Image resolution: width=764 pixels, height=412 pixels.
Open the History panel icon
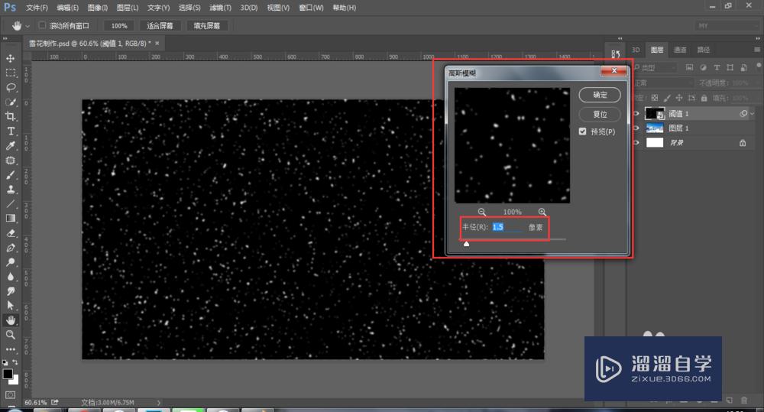coord(615,54)
